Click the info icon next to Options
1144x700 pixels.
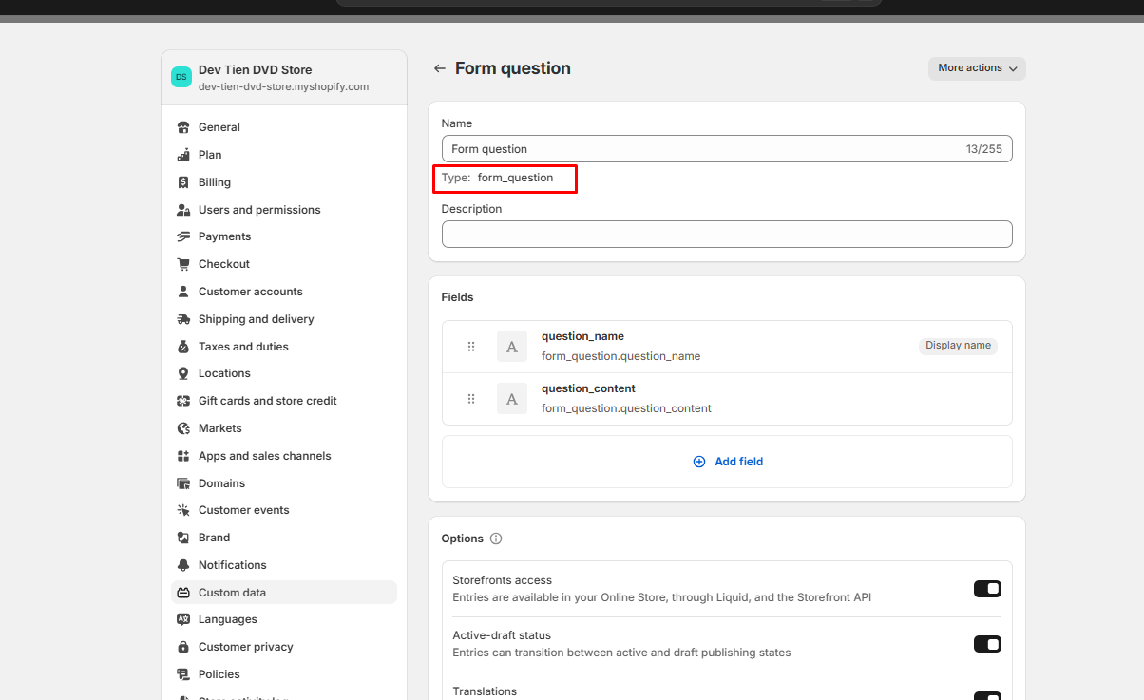[x=496, y=539]
